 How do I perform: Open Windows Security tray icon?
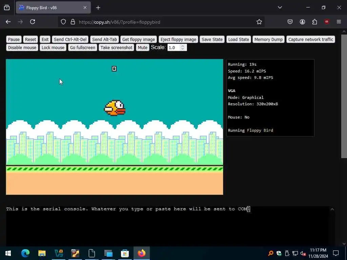[279, 253]
